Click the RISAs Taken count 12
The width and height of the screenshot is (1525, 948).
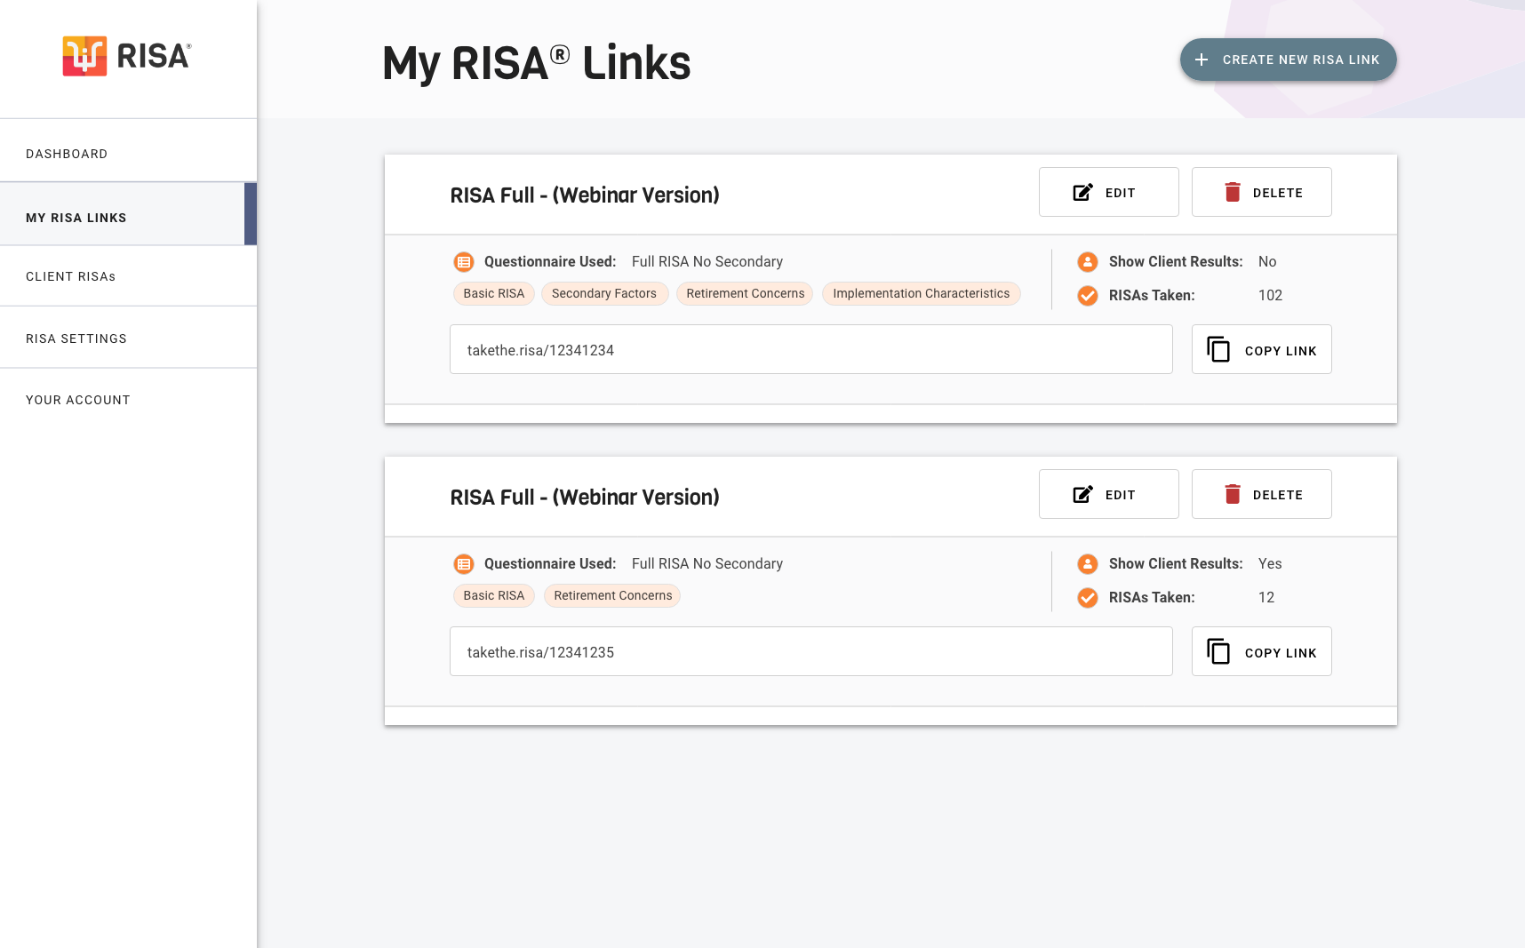[1266, 598]
